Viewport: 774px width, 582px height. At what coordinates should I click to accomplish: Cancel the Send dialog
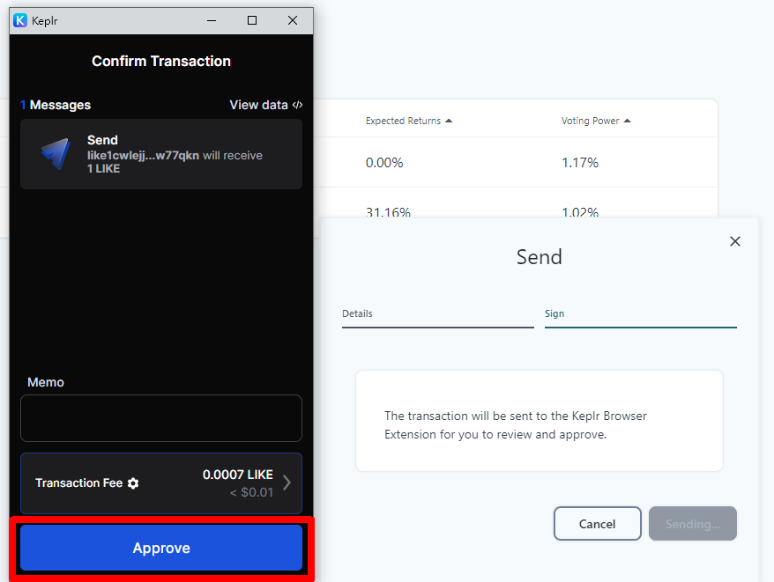point(598,524)
